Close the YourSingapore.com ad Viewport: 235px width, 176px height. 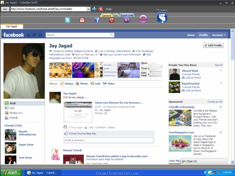pos(221,132)
